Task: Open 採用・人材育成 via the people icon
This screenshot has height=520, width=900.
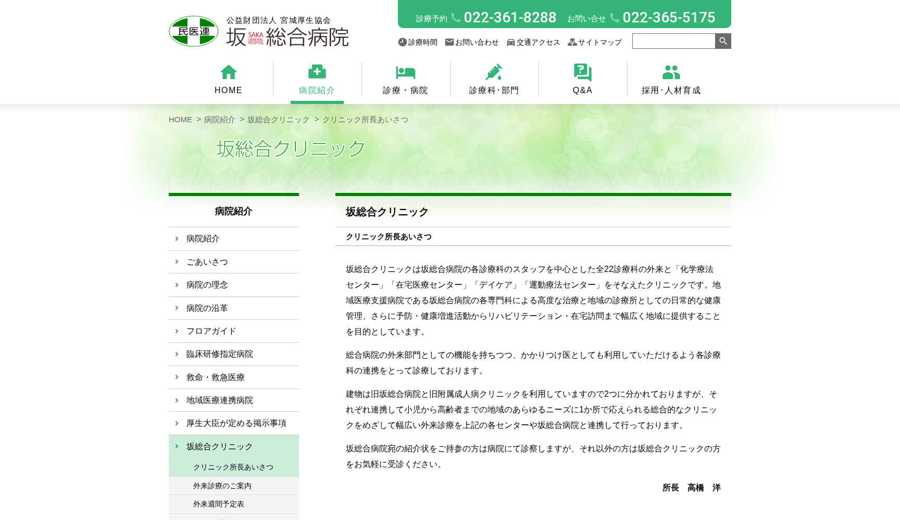Action: pyautogui.click(x=671, y=71)
